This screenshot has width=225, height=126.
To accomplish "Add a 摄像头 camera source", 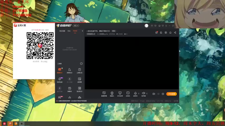I will (x=112, y=94).
